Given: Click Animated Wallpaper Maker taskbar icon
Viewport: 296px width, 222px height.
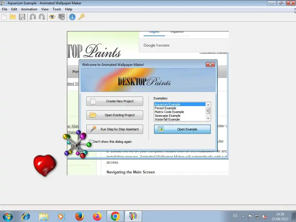Looking at the screenshot, I should (133, 216).
